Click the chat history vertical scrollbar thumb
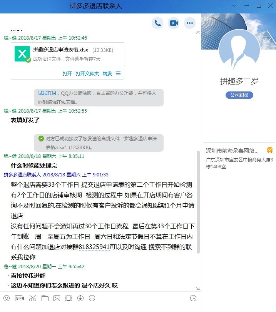Image resolution: width=276 pixels, height=312 pixels. [198, 202]
